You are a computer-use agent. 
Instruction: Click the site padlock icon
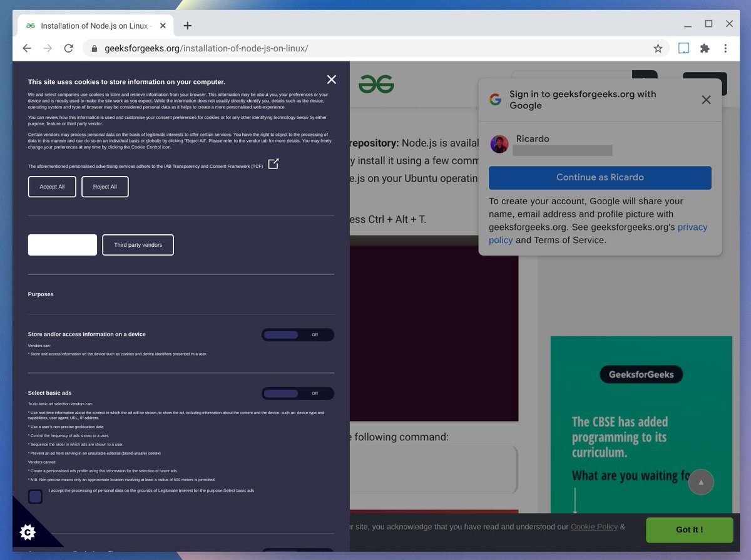[95, 48]
